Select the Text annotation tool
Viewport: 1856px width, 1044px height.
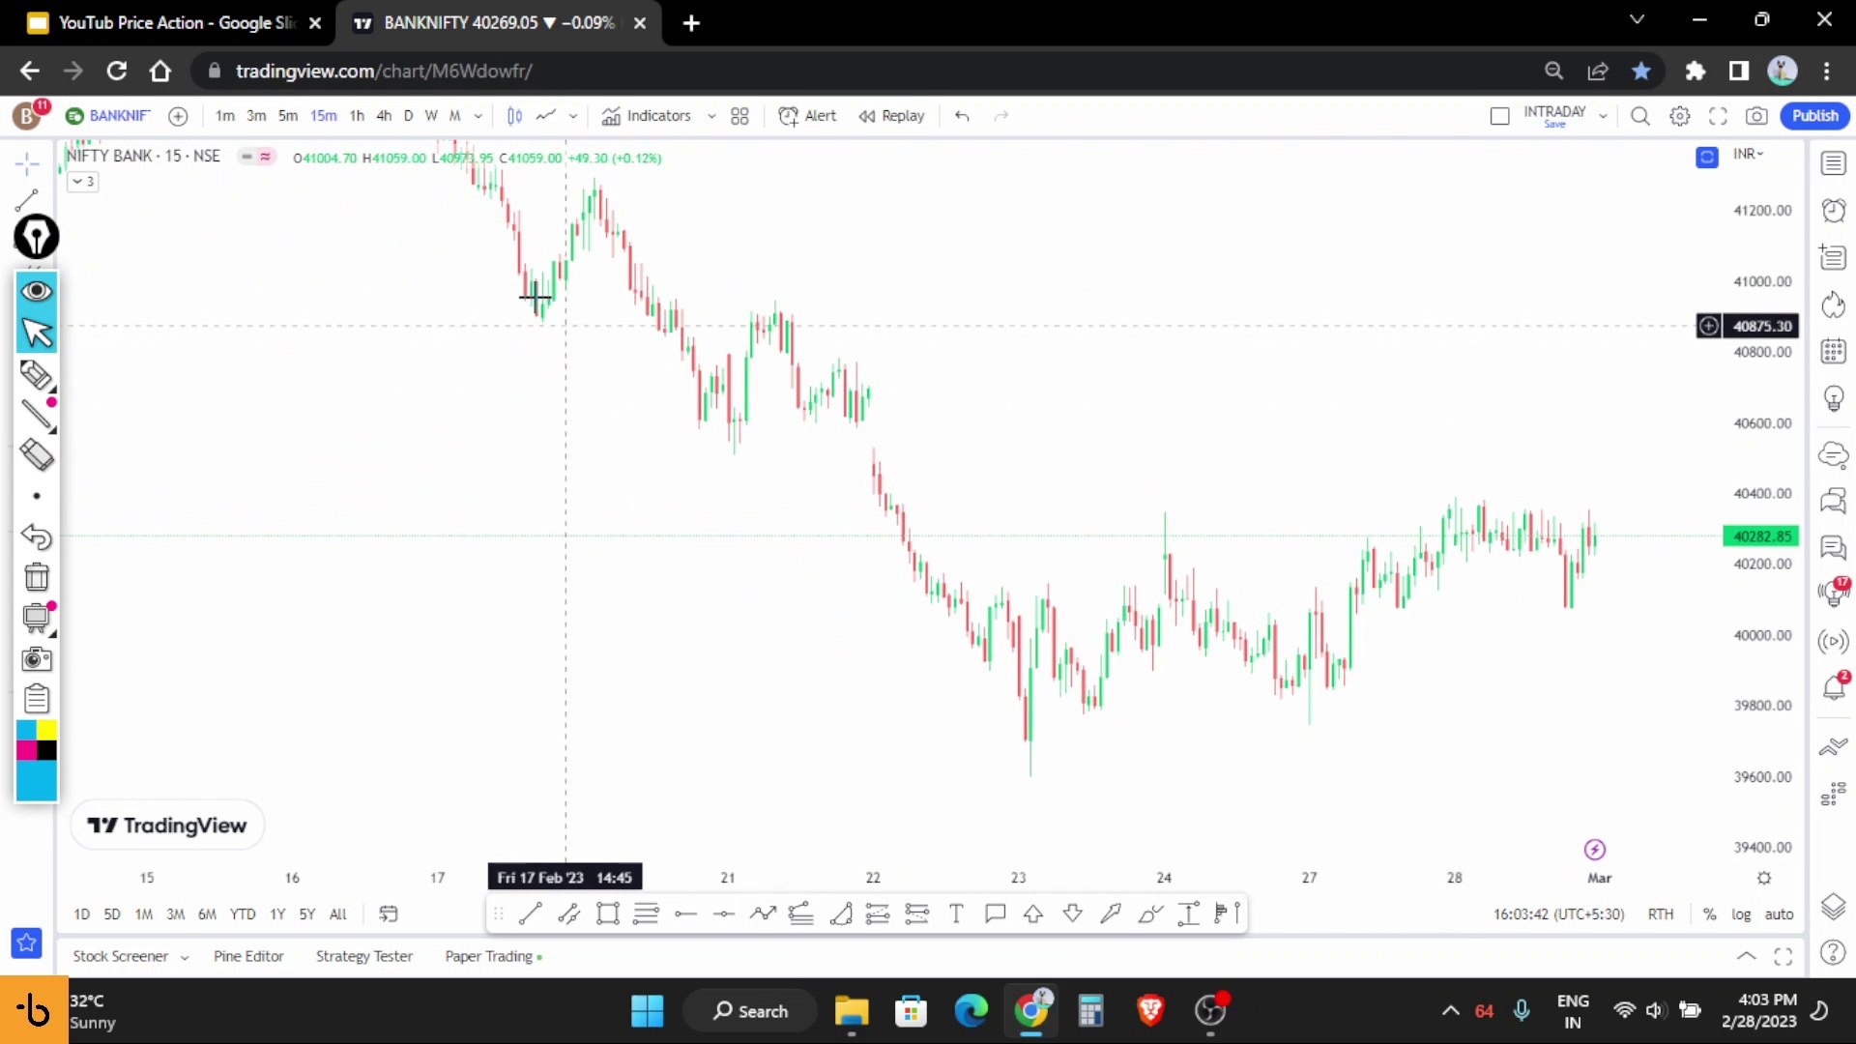(956, 913)
